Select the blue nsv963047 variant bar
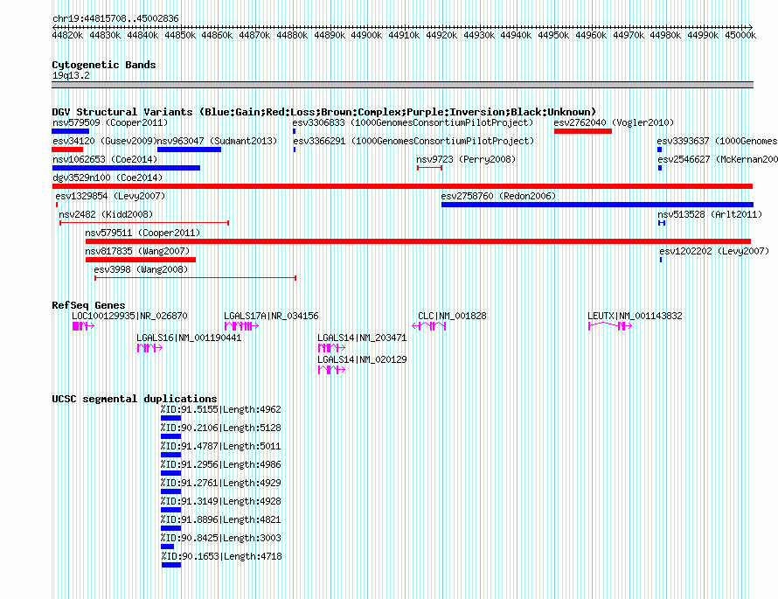778x599 pixels. (x=189, y=150)
